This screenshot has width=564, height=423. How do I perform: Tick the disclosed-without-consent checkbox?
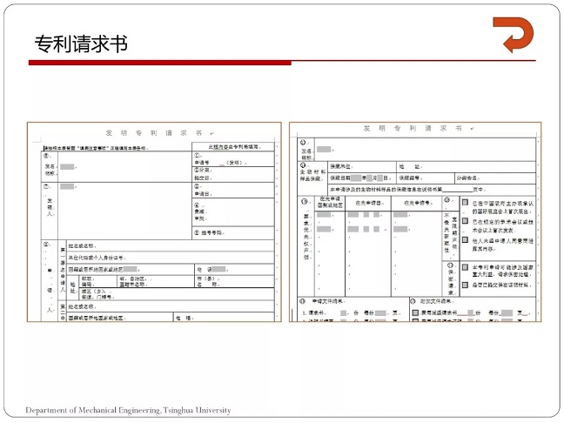(465, 240)
